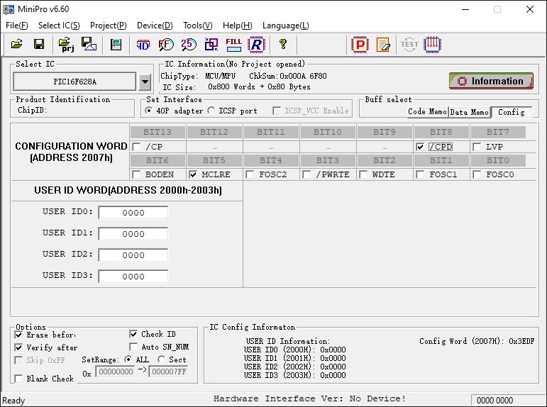Click the USER ID1 input field
Viewport: 547px width, 407px height.
[133, 234]
